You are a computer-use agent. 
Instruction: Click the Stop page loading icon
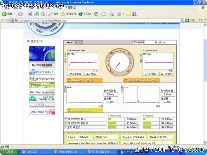click(30, 14)
